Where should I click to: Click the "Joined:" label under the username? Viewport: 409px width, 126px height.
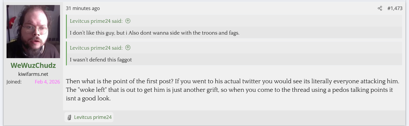point(14,82)
